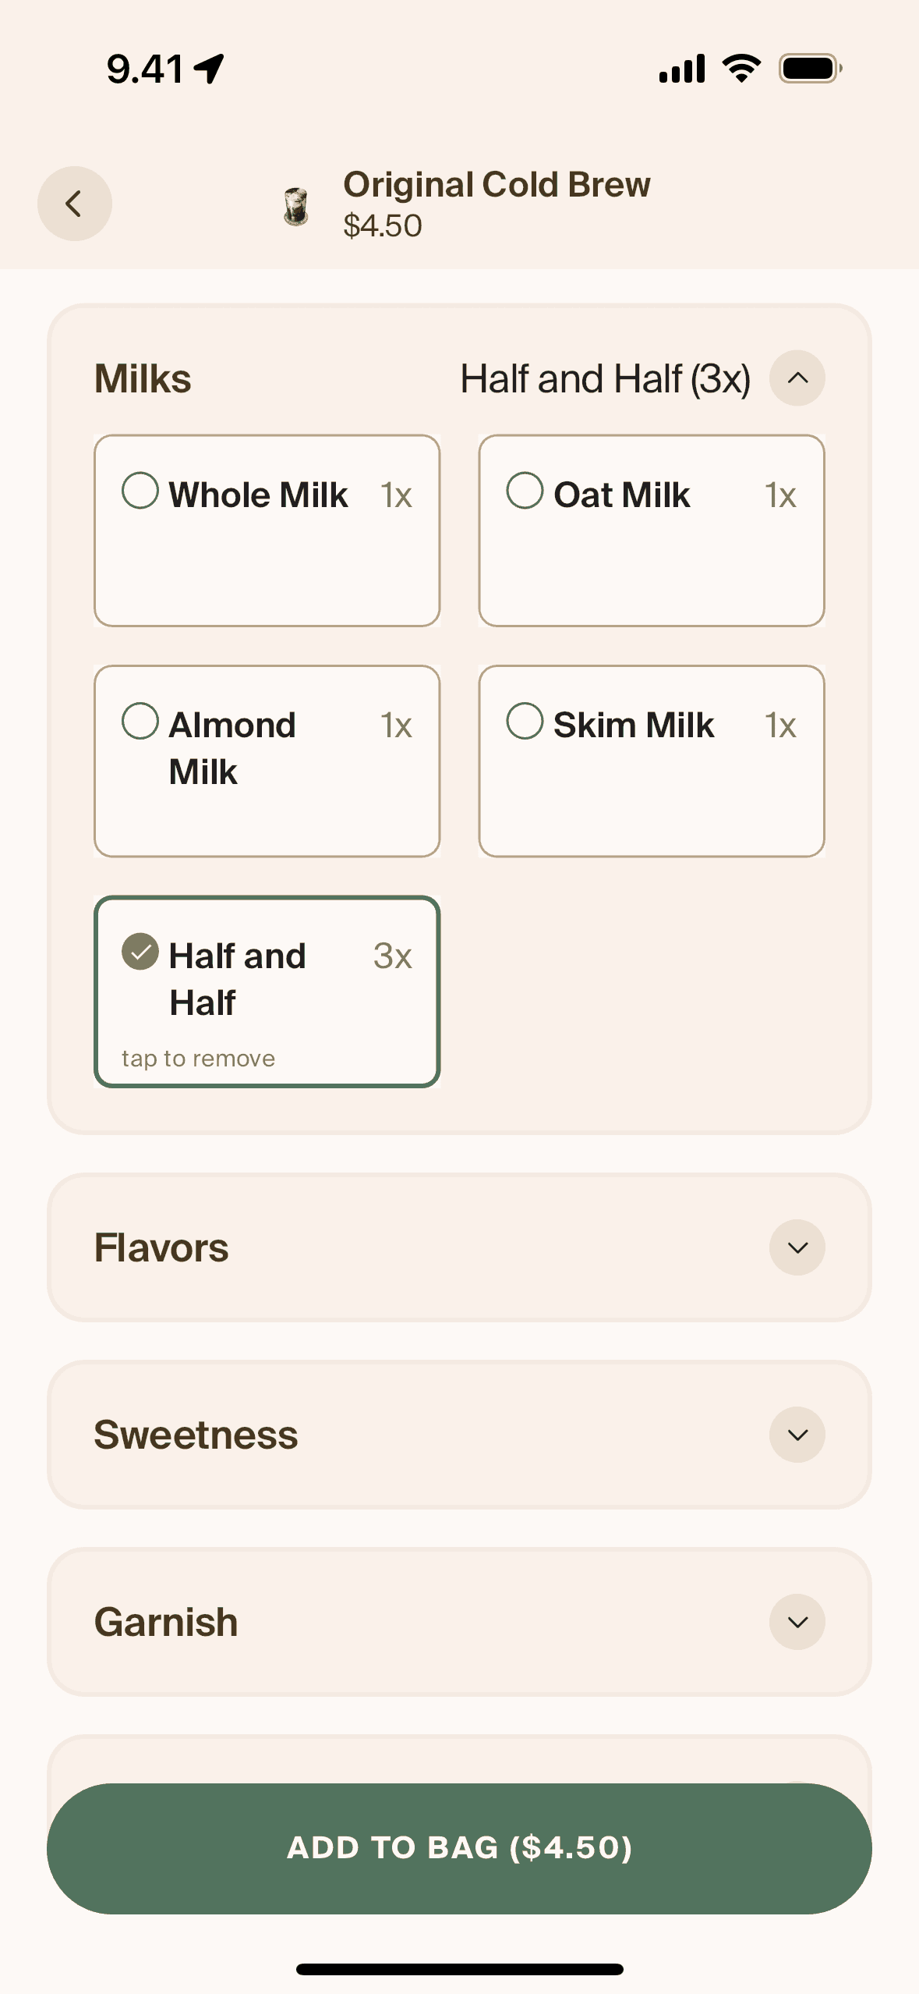Select the Whole Milk radio option
The height and width of the screenshot is (1994, 919).
click(x=140, y=491)
